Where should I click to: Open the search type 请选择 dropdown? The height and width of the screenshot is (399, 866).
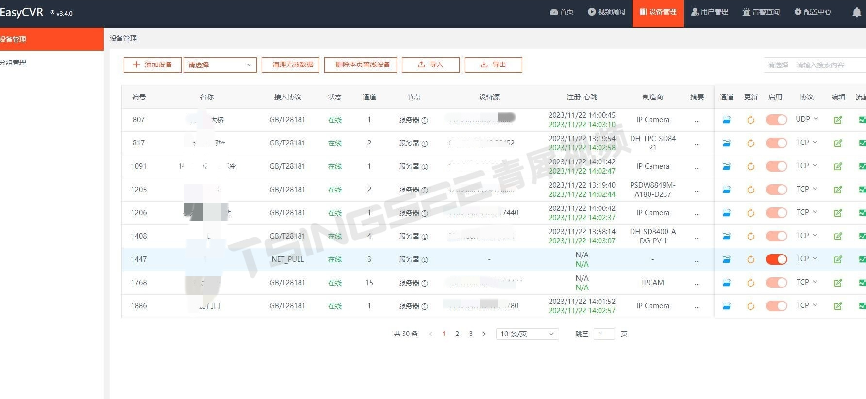pyautogui.click(x=778, y=65)
